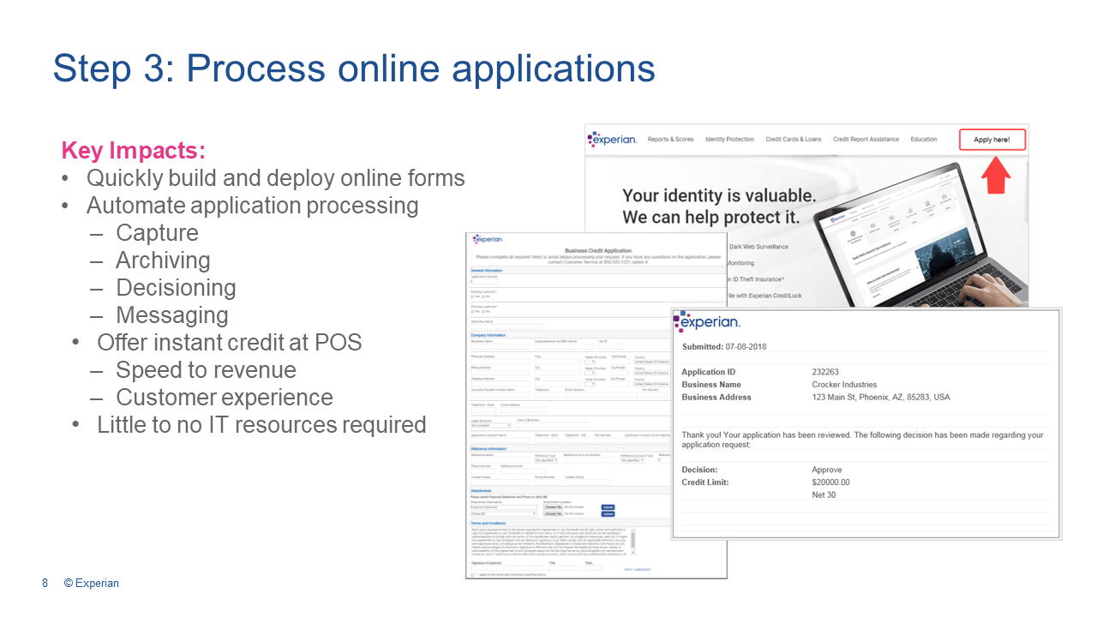Click Experian logo atop the credit application form
This screenshot has height=617, width=1097.
tap(488, 239)
